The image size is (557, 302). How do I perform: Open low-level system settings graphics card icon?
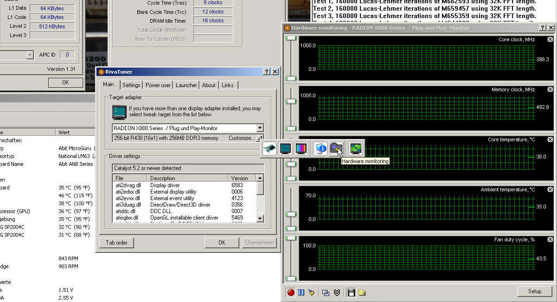[269, 149]
